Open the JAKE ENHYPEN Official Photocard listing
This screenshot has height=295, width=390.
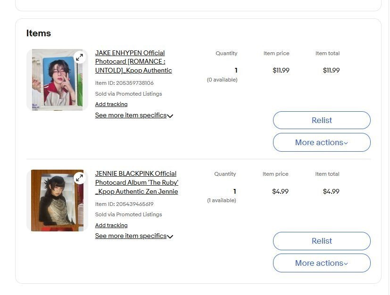pyautogui.click(x=133, y=62)
